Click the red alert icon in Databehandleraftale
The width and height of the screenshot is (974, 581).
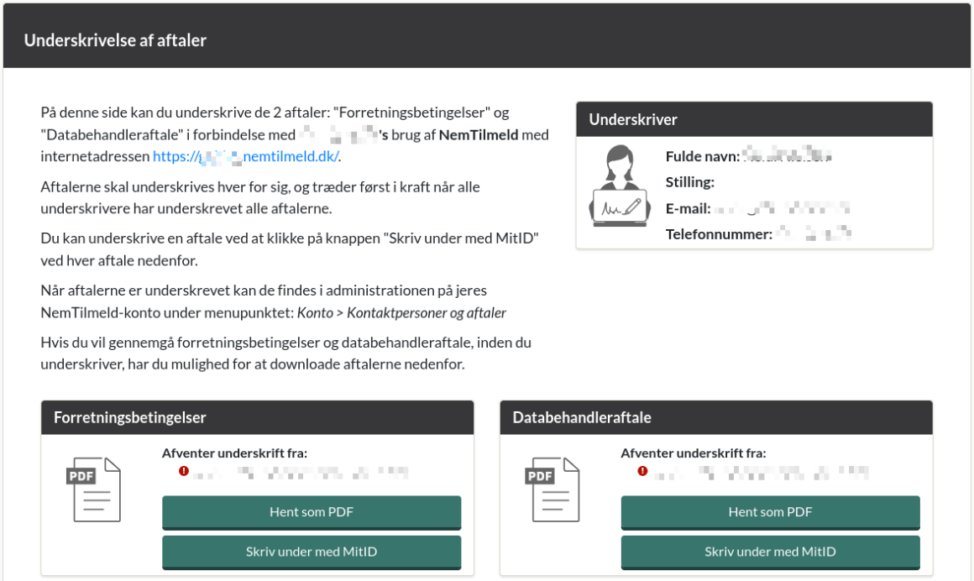pyautogui.click(x=642, y=471)
